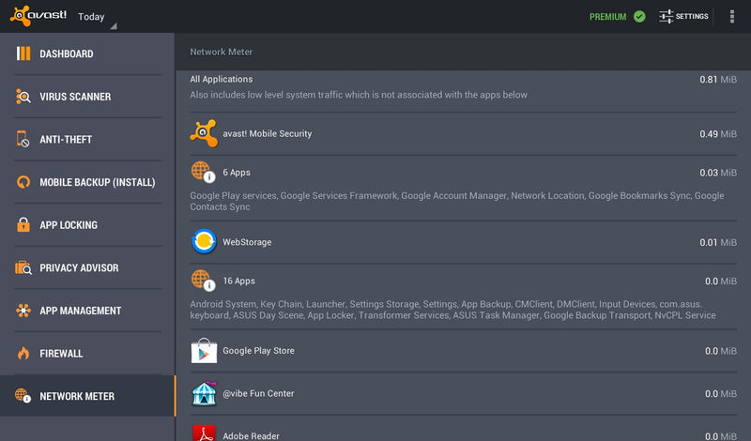
Task: Go to Dashboard section
Action: click(87, 53)
